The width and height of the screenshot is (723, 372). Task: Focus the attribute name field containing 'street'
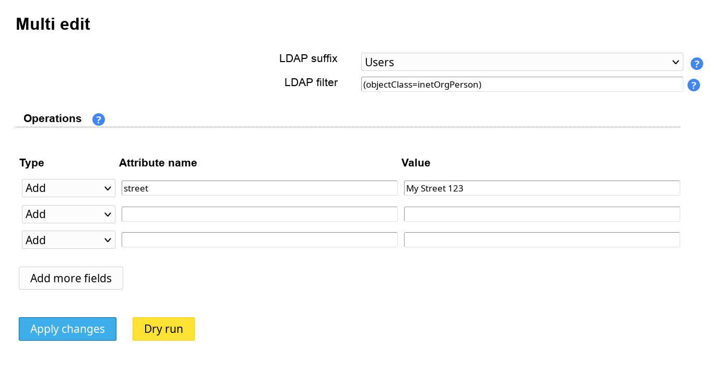coord(259,188)
